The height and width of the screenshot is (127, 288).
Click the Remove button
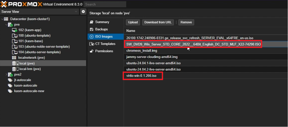186,22
